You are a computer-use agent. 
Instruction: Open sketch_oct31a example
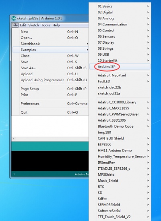(120, 93)
